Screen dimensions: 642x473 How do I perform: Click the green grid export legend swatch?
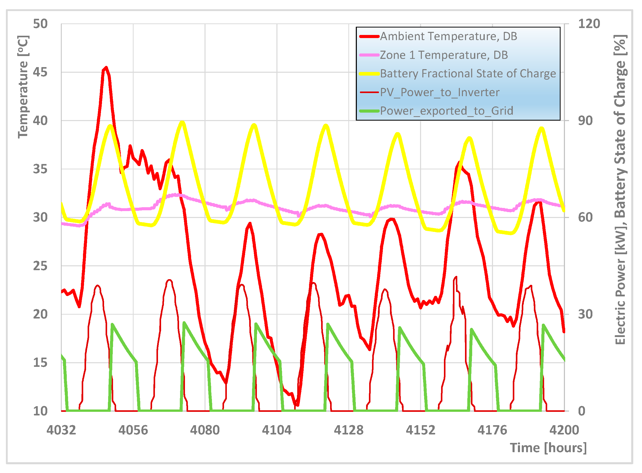[369, 111]
